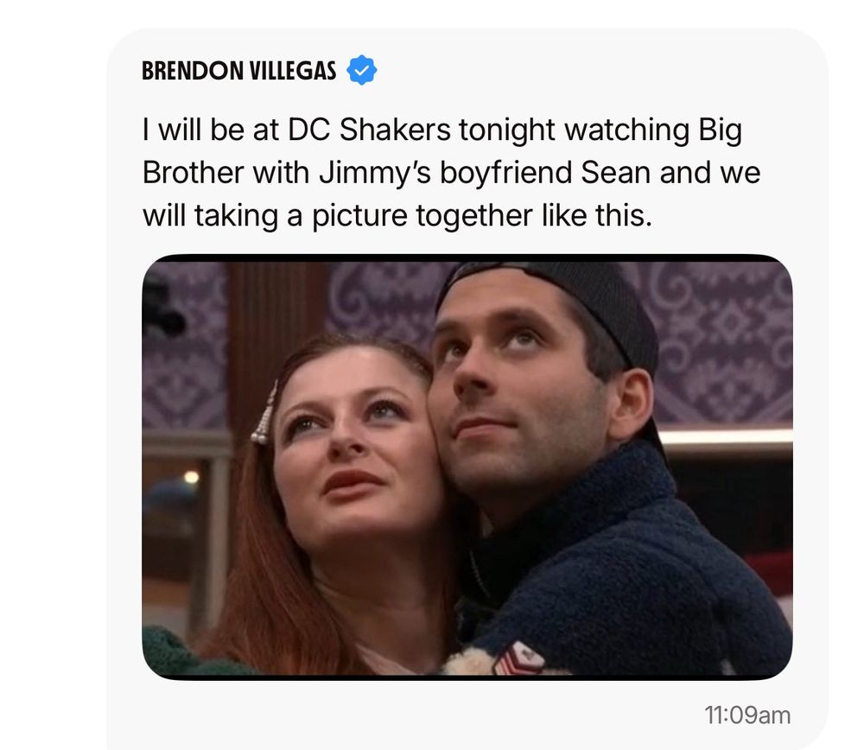Viewport: 864px width, 750px height.
Task: Open Brendon Villegas profile name
Action: tap(238, 71)
